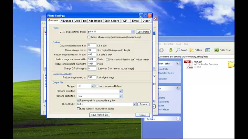Expand the Details panel in Explorer
This screenshot has width=248, height=139.
click(x=178, y=119)
